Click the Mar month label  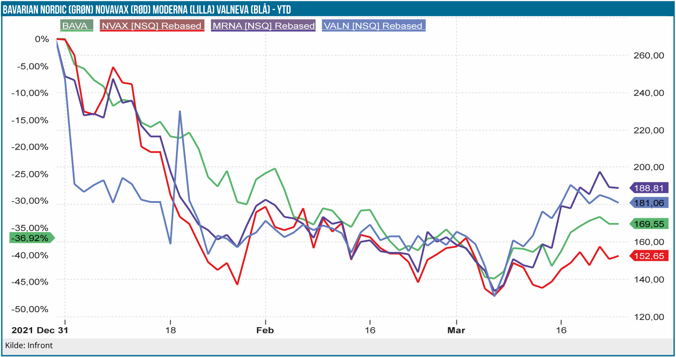pos(456,330)
